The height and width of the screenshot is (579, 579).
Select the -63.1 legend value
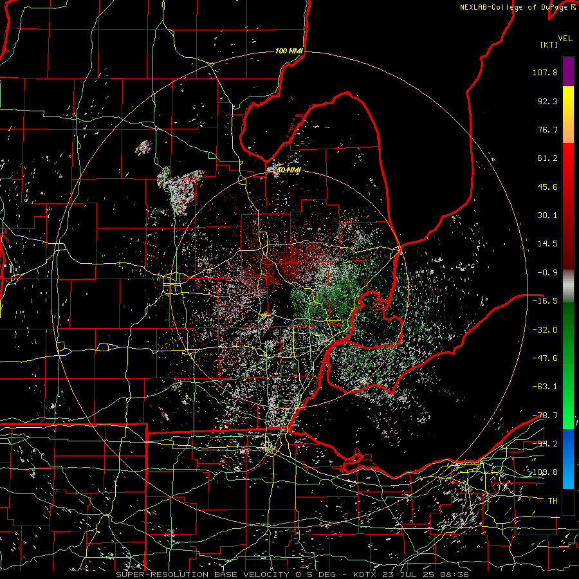(x=545, y=387)
